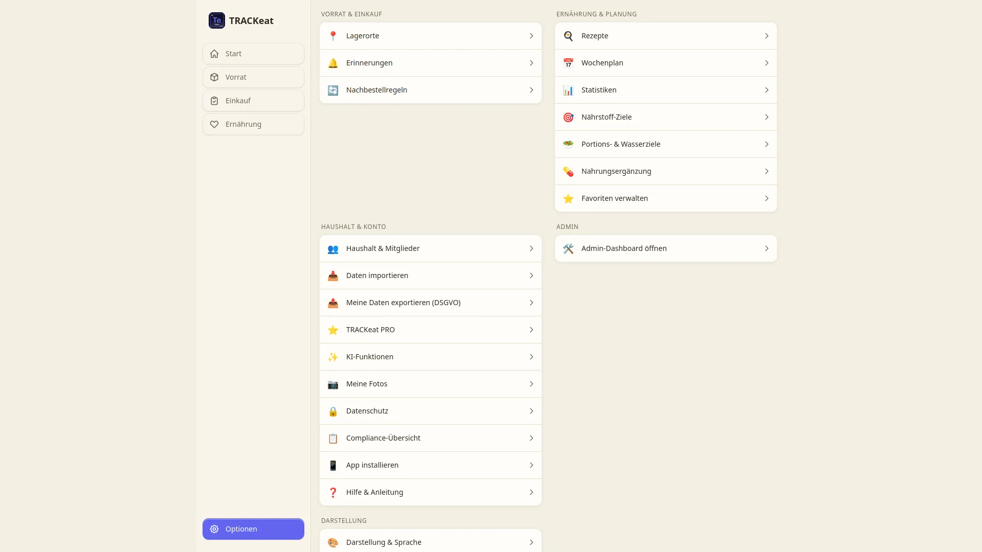The width and height of the screenshot is (982, 552).
Task: Click the salad icon for Portions- & Wasserziele
Action: point(568,144)
